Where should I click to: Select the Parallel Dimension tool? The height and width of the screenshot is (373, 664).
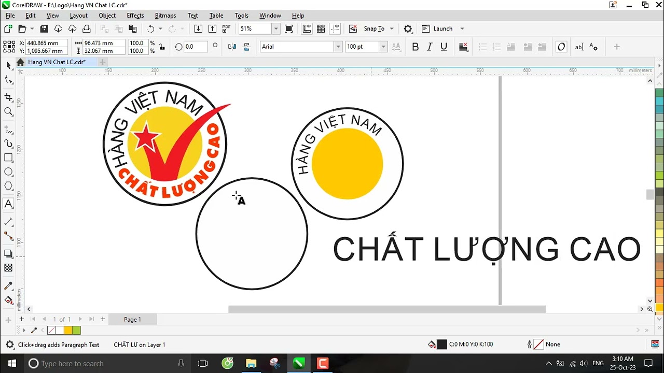(x=8, y=222)
